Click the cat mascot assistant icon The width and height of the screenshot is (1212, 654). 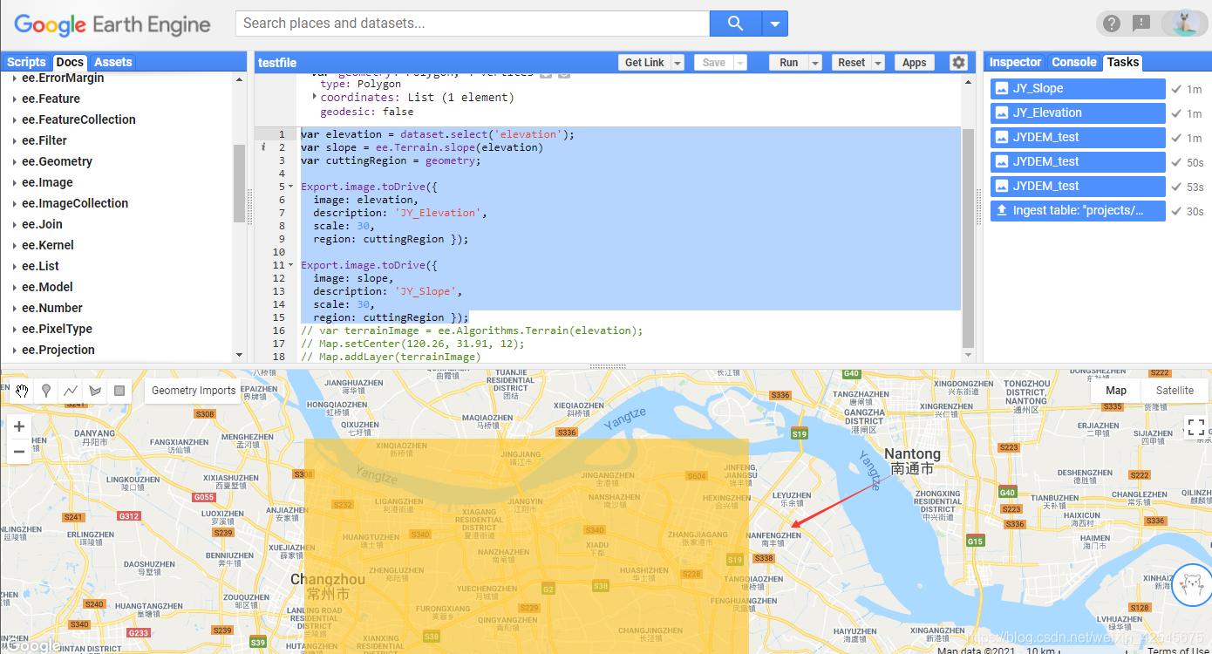[x=1192, y=584]
